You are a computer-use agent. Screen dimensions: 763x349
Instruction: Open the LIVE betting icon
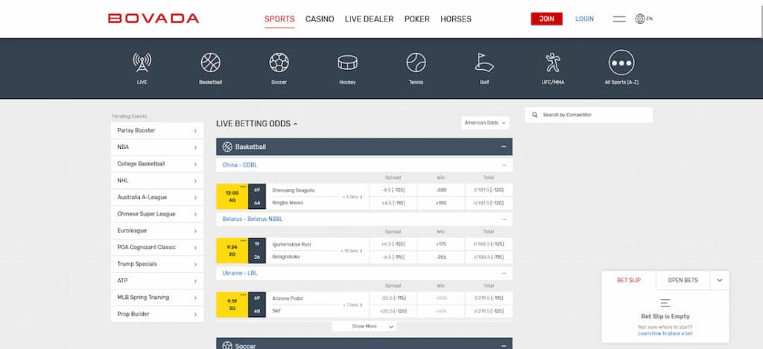[142, 63]
